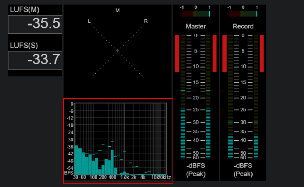Viewport: 304px width, 187px height.
Task: Click the R axis label on vectorscope
Action: tap(146, 21)
